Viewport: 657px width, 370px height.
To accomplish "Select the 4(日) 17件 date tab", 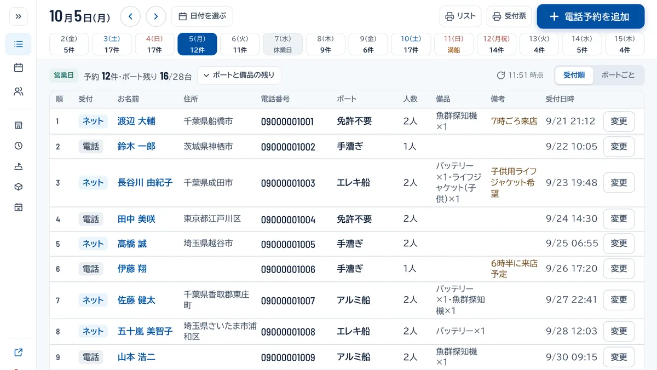I will point(154,44).
